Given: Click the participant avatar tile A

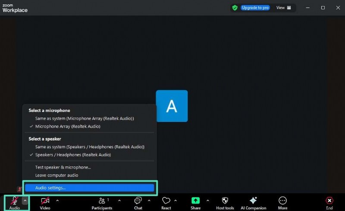Looking at the screenshot, I should (x=172, y=106).
